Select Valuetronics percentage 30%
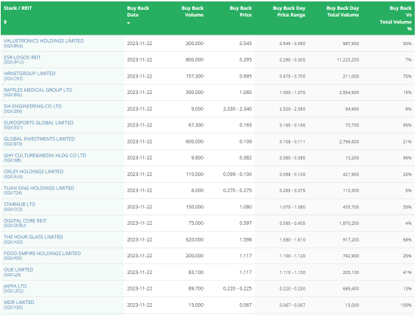Image resolution: width=417 pixels, height=316 pixels. click(x=407, y=43)
